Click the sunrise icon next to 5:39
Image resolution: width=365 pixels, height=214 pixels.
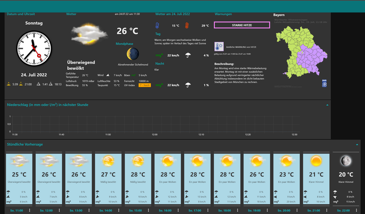(9, 84)
